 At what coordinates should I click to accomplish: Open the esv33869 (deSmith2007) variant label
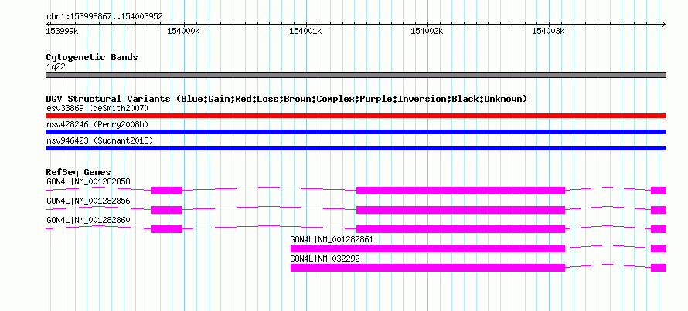[97, 108]
